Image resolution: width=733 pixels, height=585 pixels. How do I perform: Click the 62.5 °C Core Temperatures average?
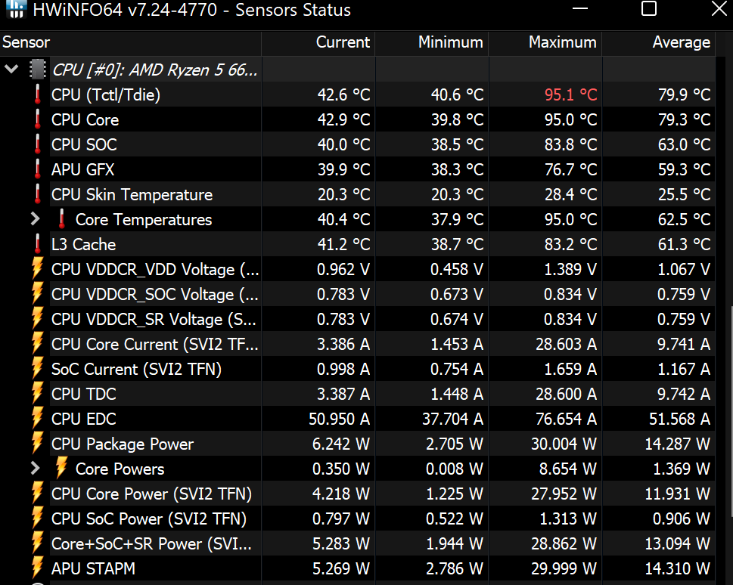point(685,220)
